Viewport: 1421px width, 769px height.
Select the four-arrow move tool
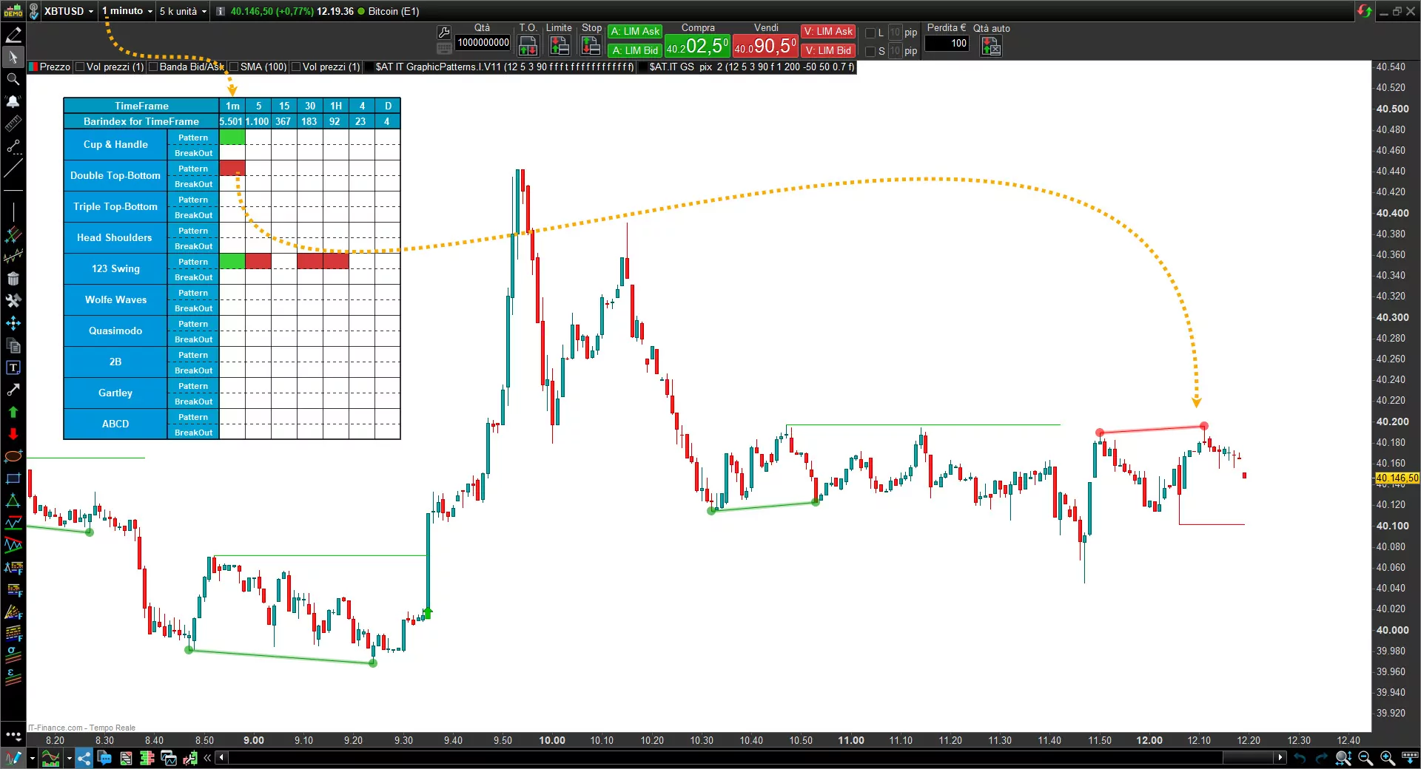click(x=13, y=323)
